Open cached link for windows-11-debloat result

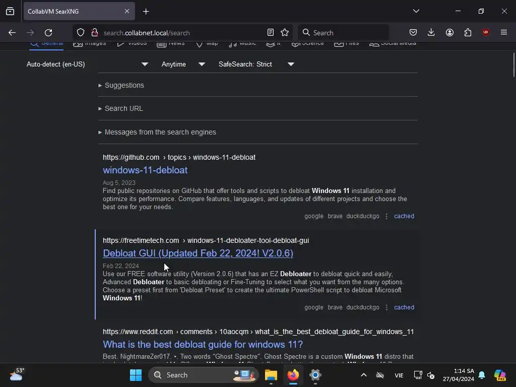point(404,216)
